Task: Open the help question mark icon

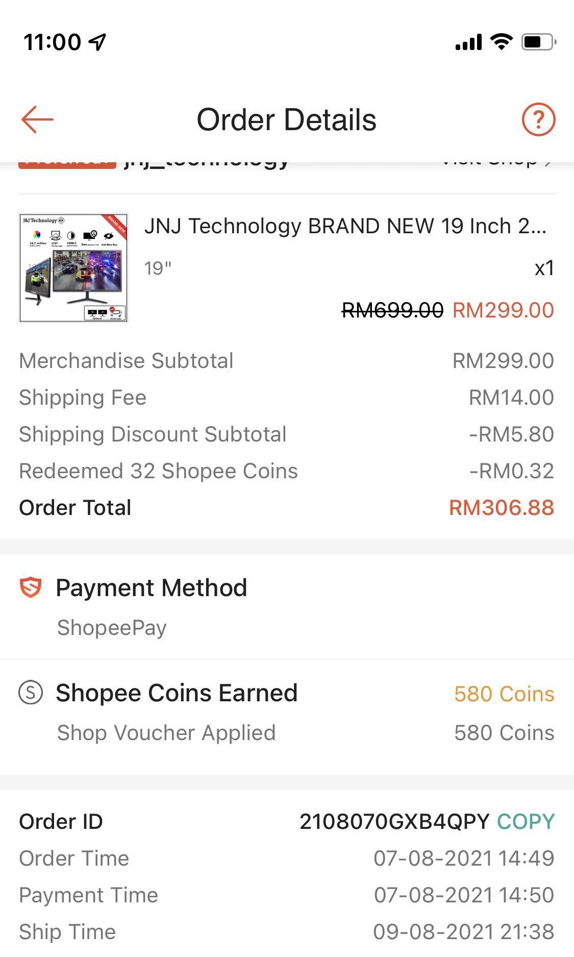Action: click(538, 119)
